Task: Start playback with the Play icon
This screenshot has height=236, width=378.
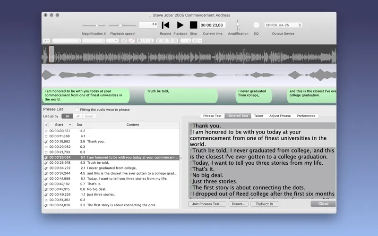Action: pyautogui.click(x=180, y=25)
